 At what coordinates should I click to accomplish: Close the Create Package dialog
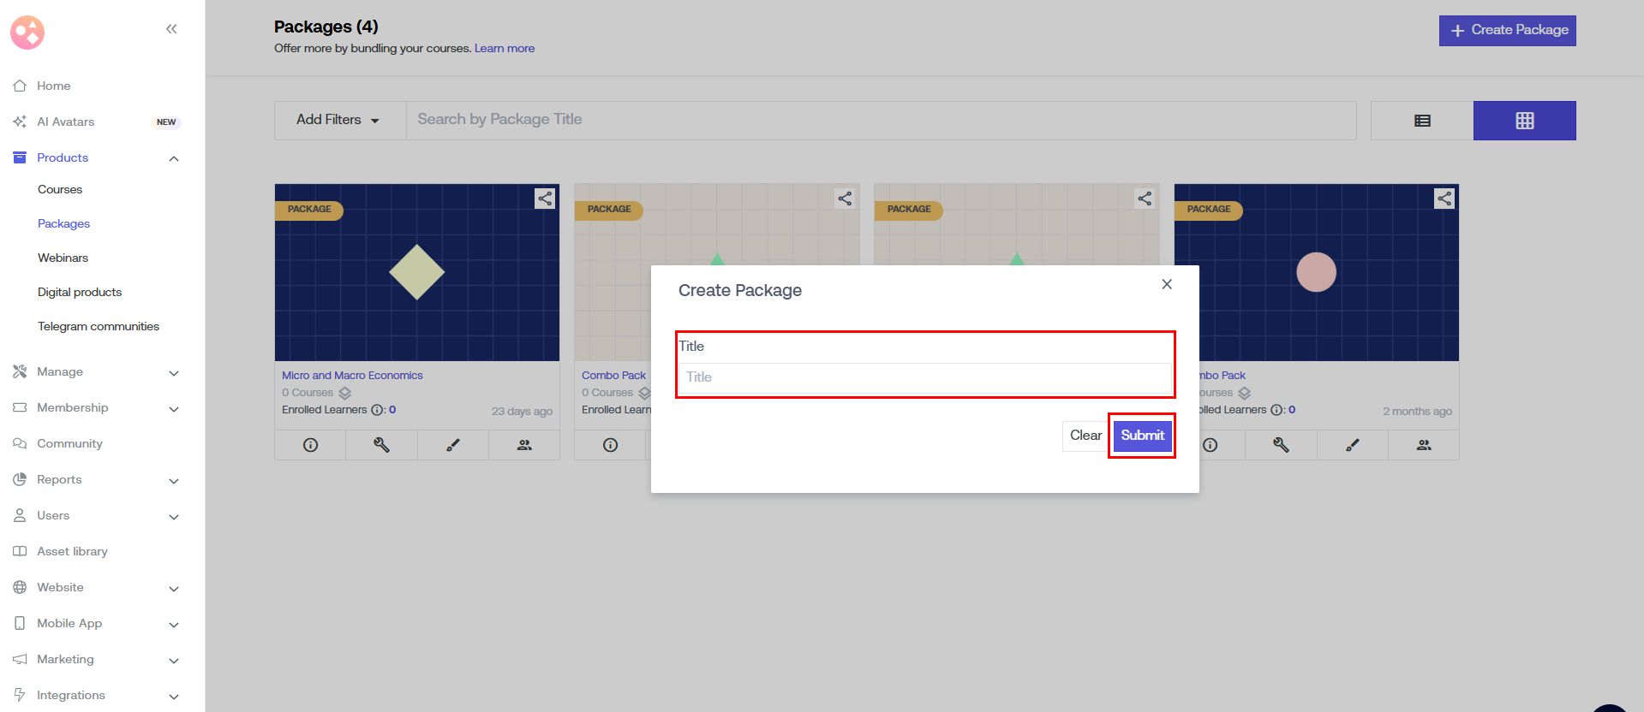point(1167,284)
